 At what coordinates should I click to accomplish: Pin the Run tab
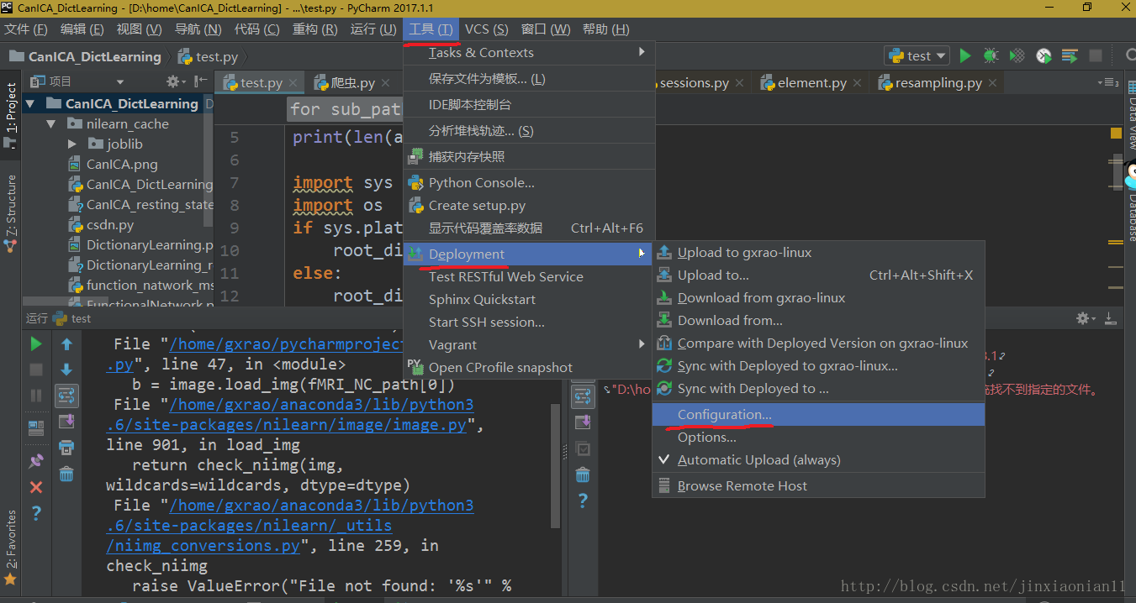tap(36, 460)
